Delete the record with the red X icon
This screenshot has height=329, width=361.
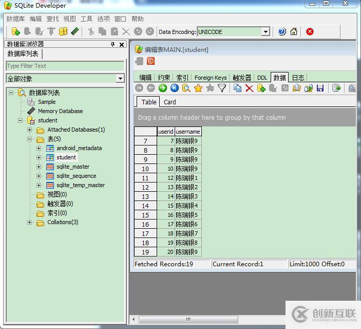pyautogui.click(x=250, y=88)
